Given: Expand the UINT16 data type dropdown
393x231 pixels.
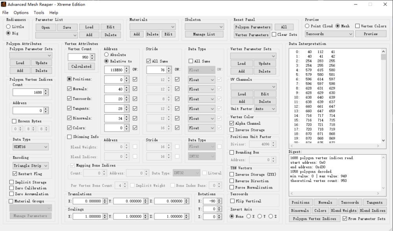Looking at the screenshot, I should click(x=31, y=147).
